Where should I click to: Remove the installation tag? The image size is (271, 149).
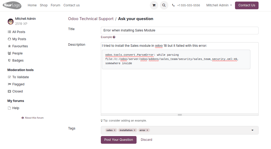pyautogui.click(x=134, y=130)
